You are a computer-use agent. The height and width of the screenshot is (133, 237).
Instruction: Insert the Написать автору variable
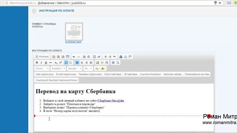(x=173, y=74)
